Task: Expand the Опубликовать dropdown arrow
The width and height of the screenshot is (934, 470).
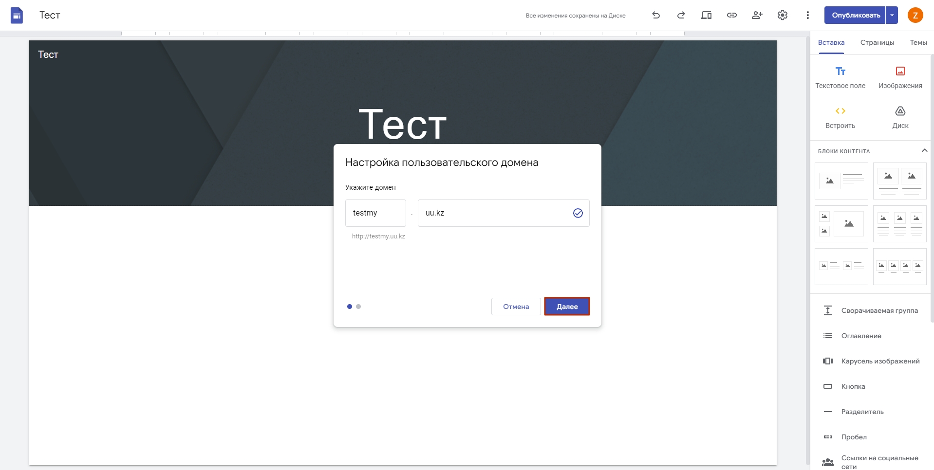Action: 892,15
